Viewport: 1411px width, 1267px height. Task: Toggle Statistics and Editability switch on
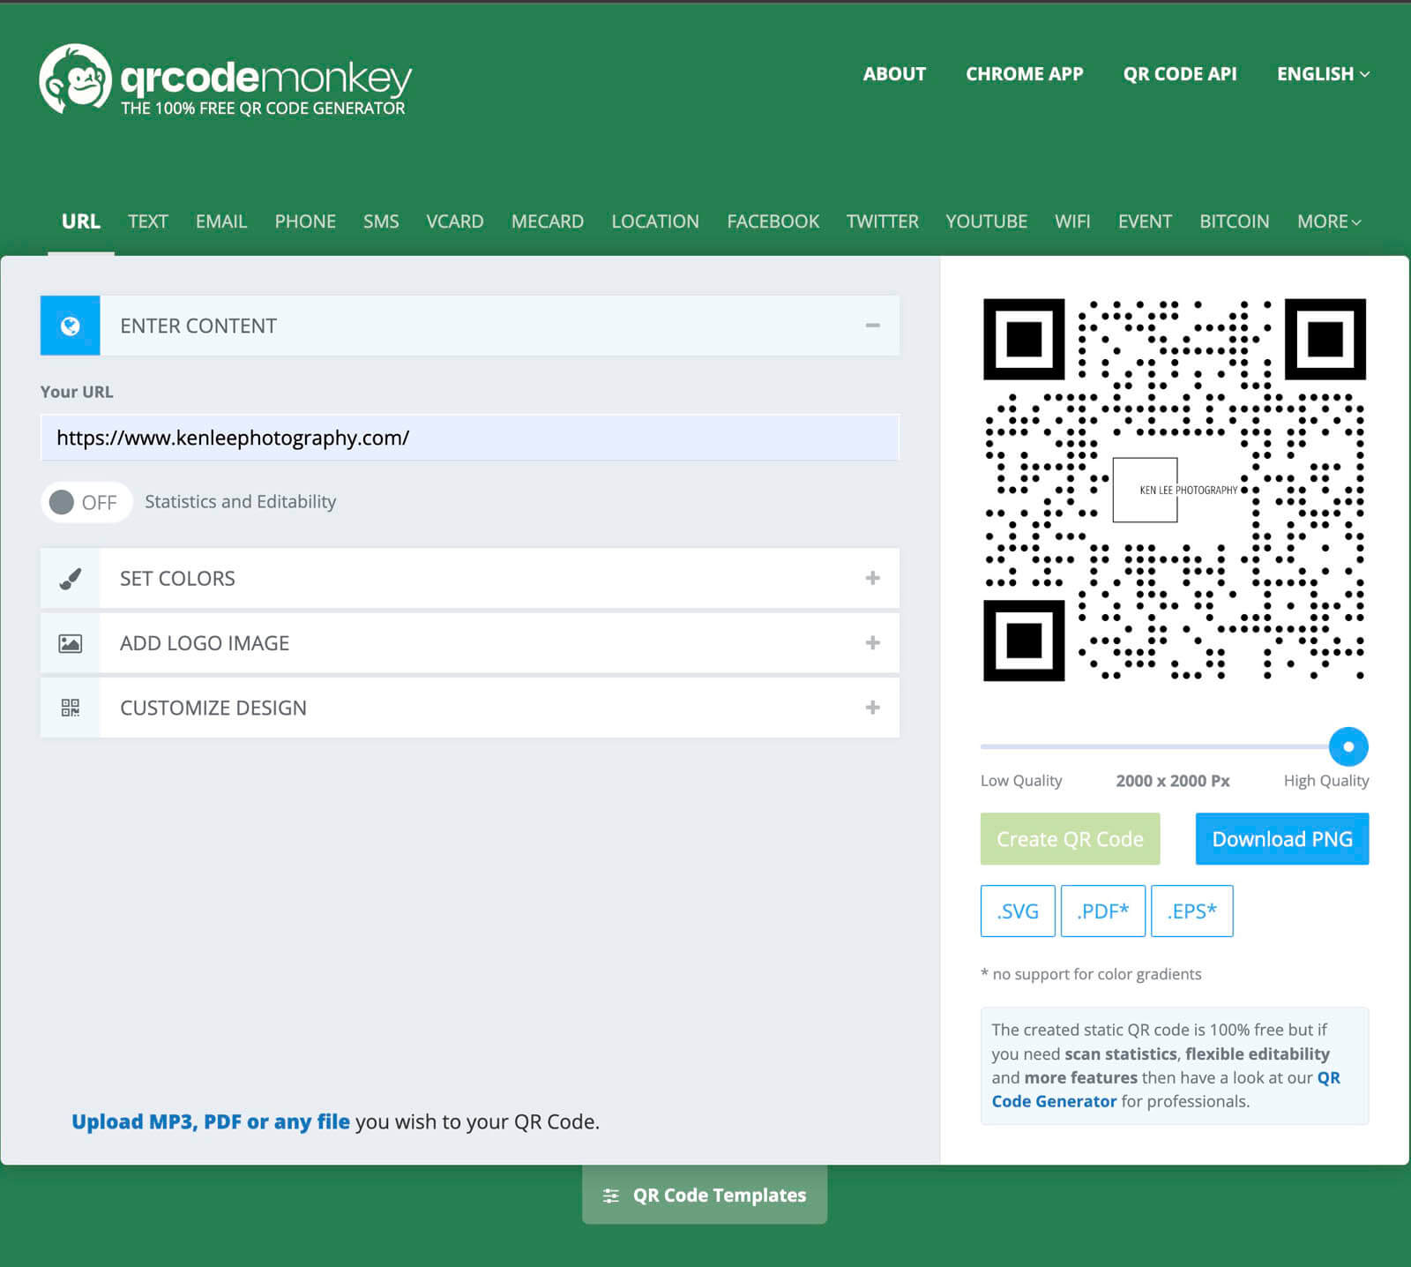coord(86,502)
